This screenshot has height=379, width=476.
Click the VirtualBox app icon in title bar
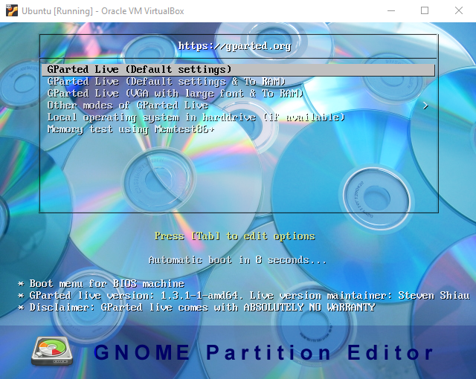pyautogui.click(x=12, y=10)
